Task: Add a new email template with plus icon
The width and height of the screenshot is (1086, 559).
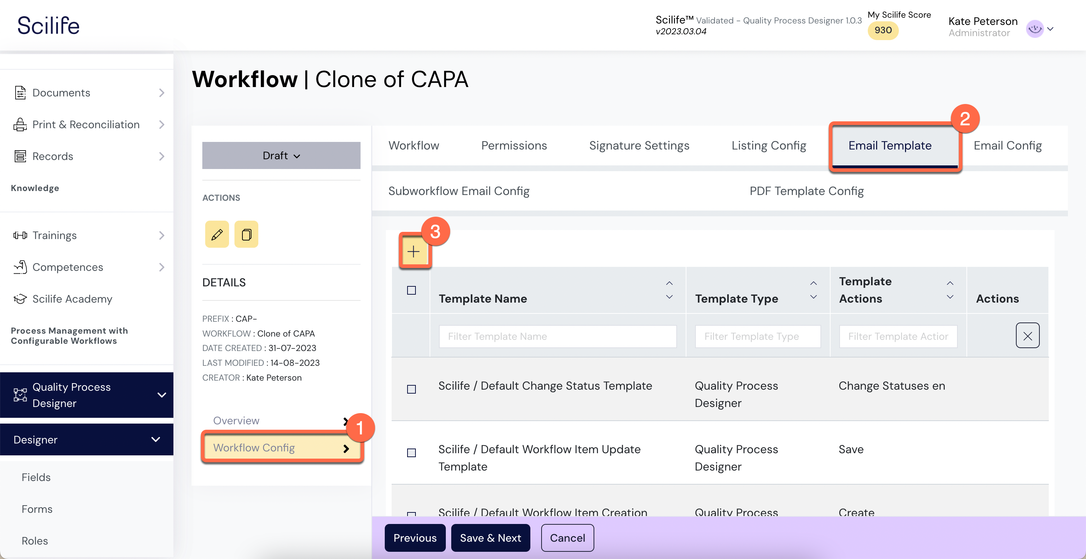Action: (414, 251)
